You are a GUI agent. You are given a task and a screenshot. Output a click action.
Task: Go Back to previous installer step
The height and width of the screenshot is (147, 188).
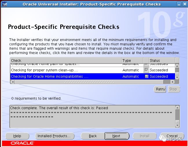point(93,136)
